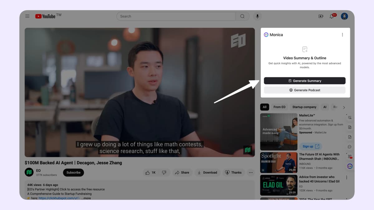This screenshot has height=210, width=374.
Task: Start voice search with microphone
Action: point(257,16)
